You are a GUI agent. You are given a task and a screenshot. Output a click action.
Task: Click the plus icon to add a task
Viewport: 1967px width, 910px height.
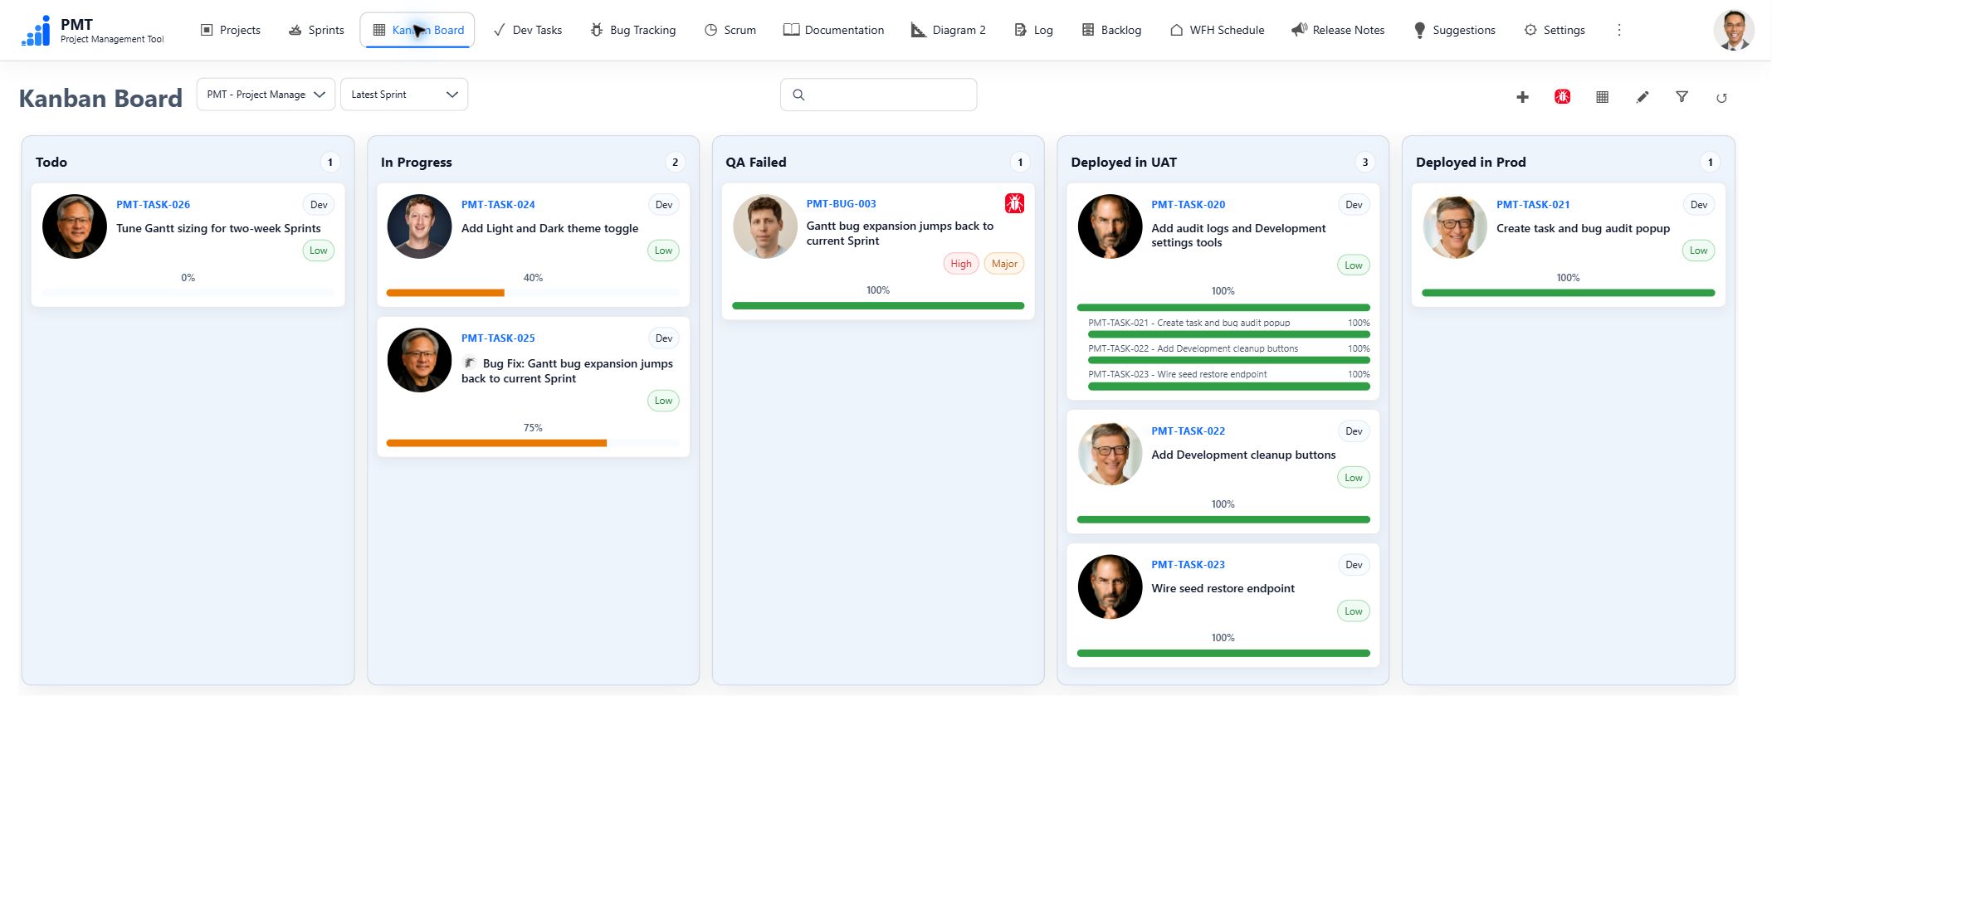(x=1522, y=97)
